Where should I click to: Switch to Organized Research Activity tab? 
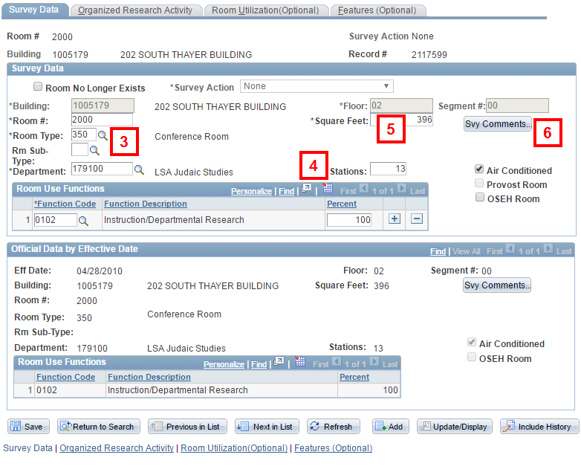(x=134, y=10)
